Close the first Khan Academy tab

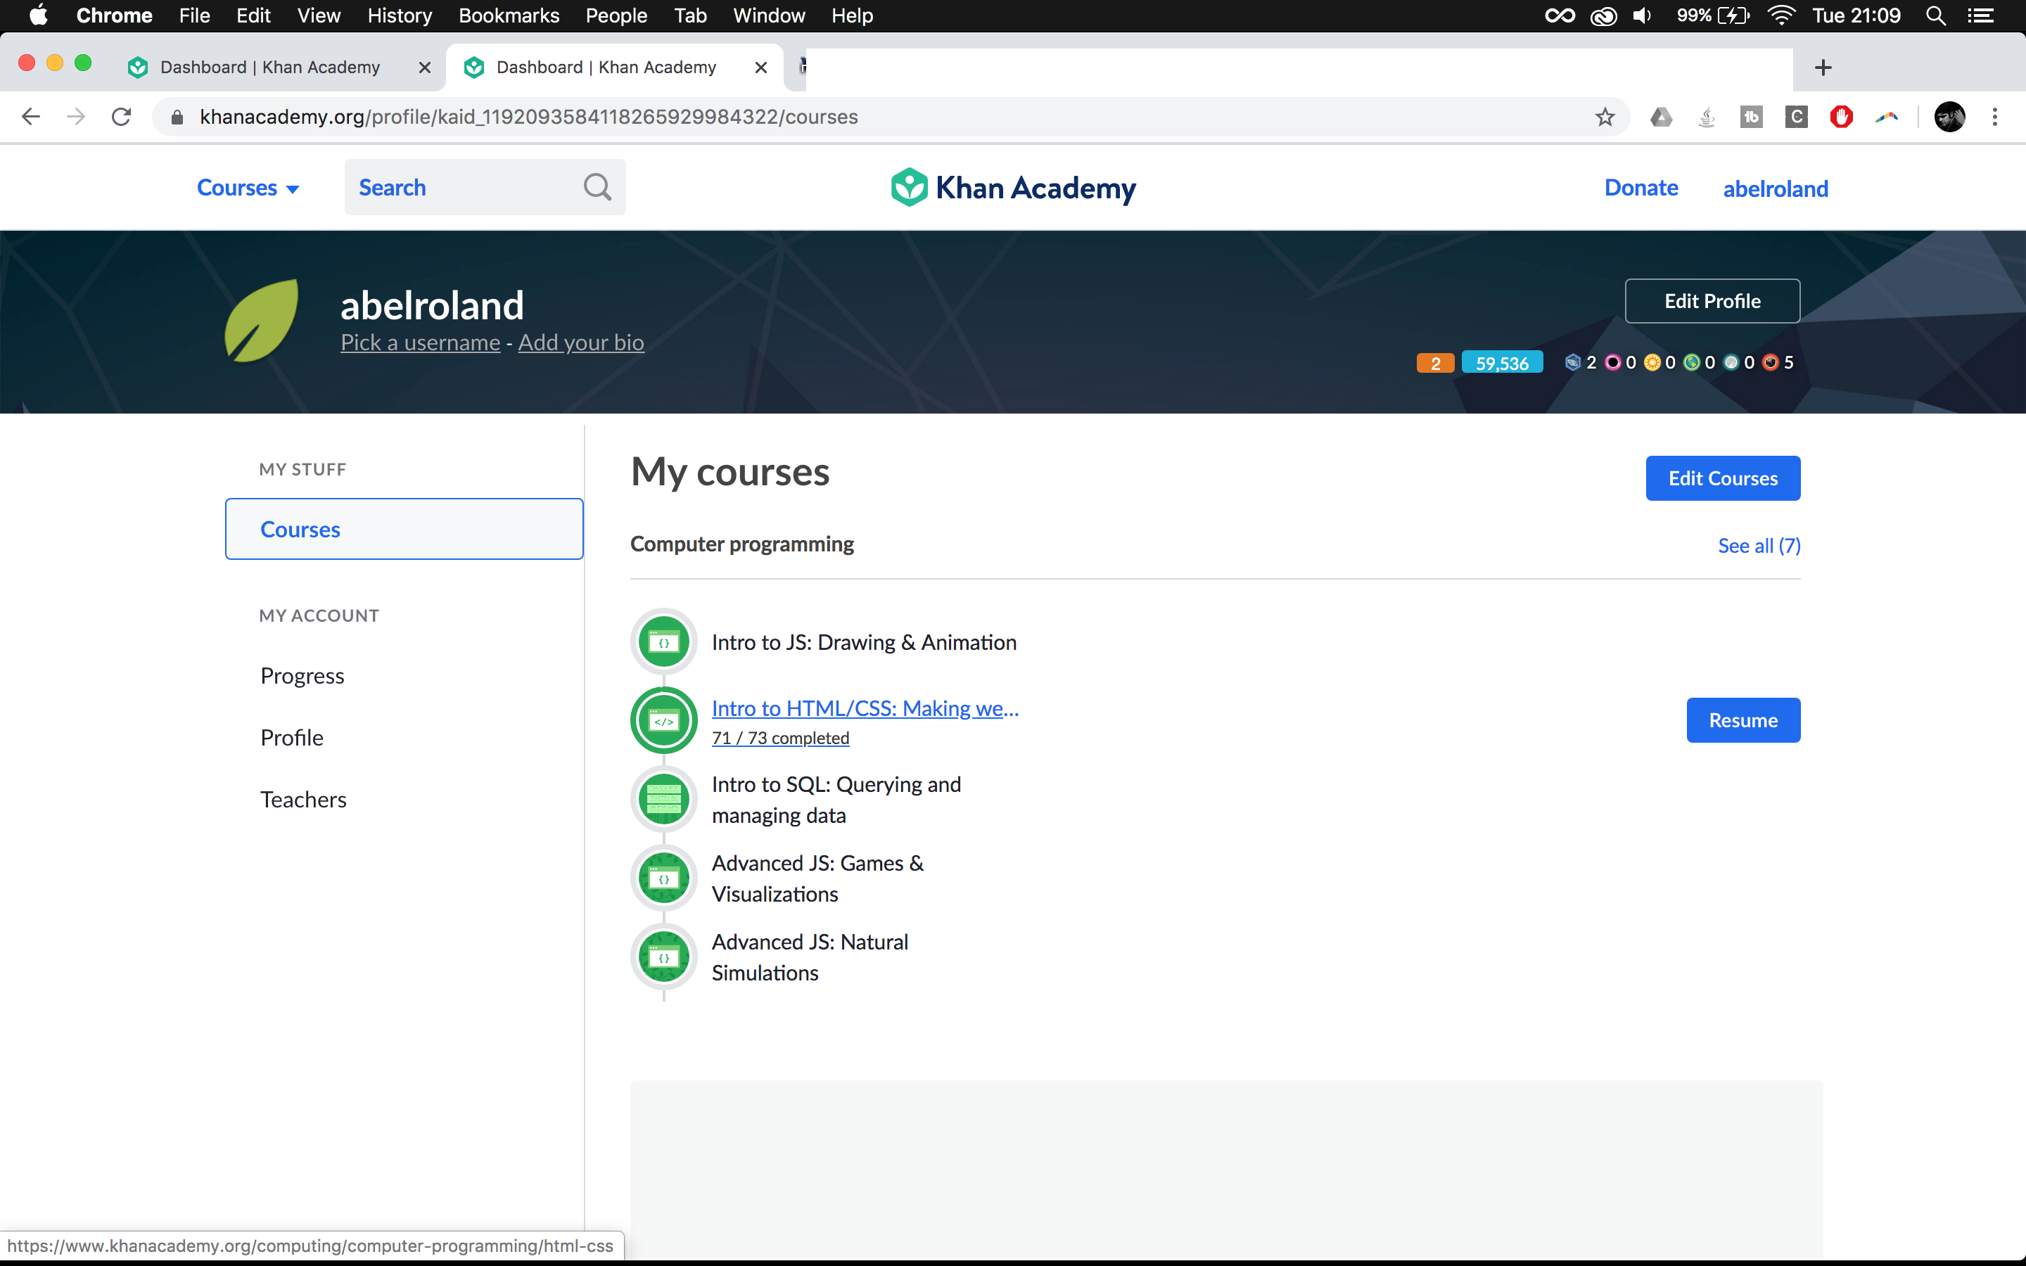tap(424, 68)
